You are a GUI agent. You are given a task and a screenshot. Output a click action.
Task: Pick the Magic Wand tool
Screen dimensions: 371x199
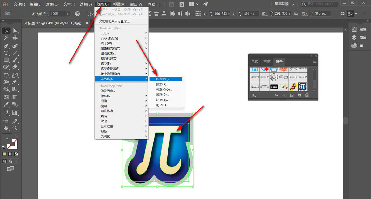[6, 38]
